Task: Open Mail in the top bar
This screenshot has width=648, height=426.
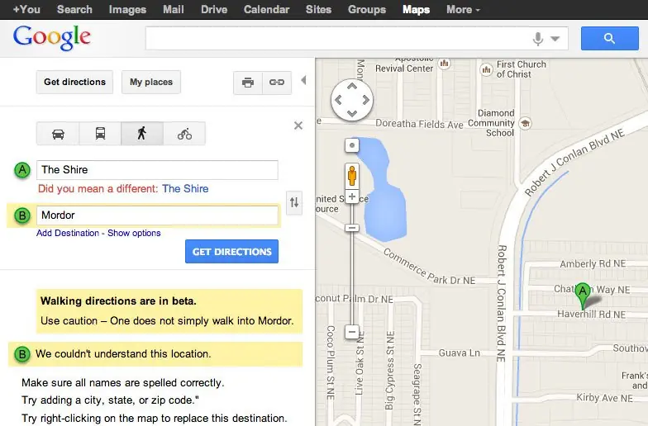Action: coord(174,10)
